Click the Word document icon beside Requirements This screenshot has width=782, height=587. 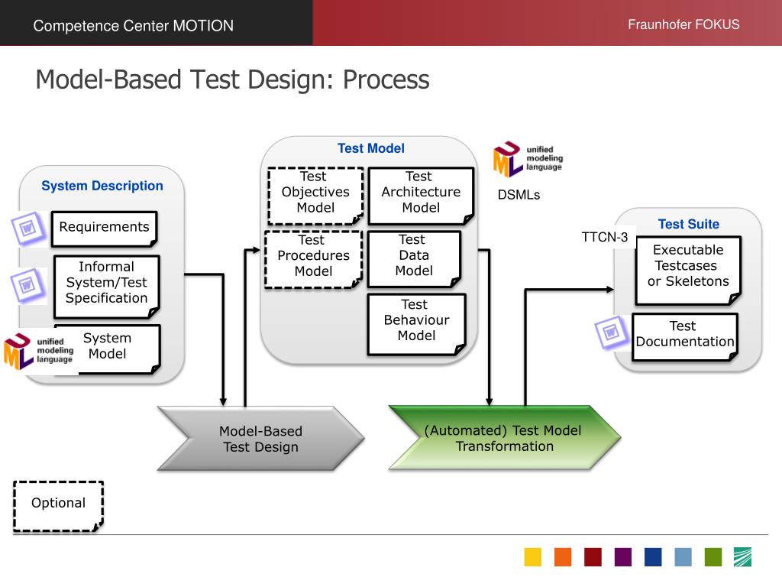pos(28,229)
